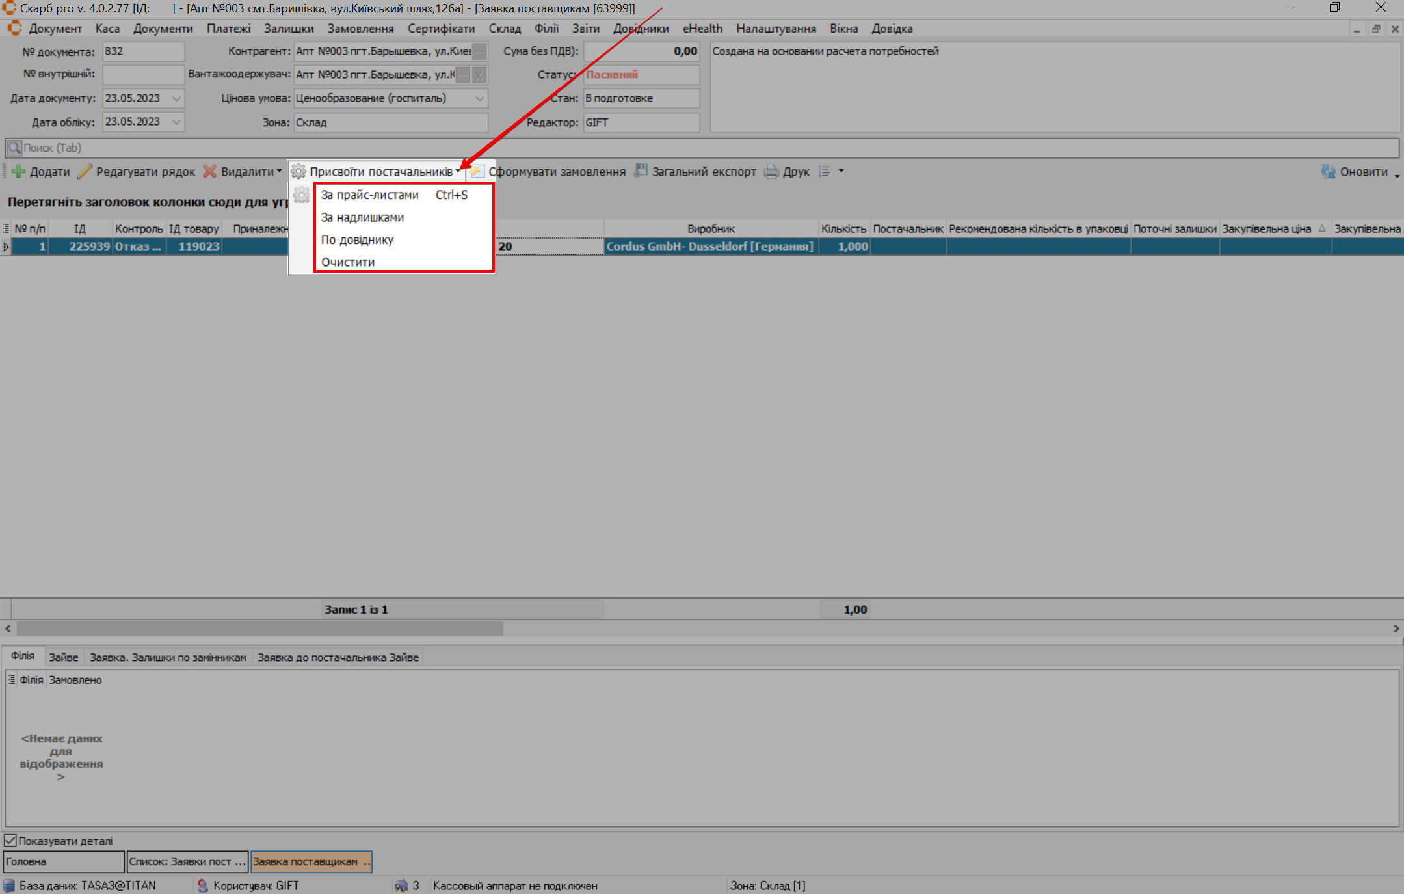Open the Дата обліку date dropdown
Screen dimensions: 1404x894
176,122
